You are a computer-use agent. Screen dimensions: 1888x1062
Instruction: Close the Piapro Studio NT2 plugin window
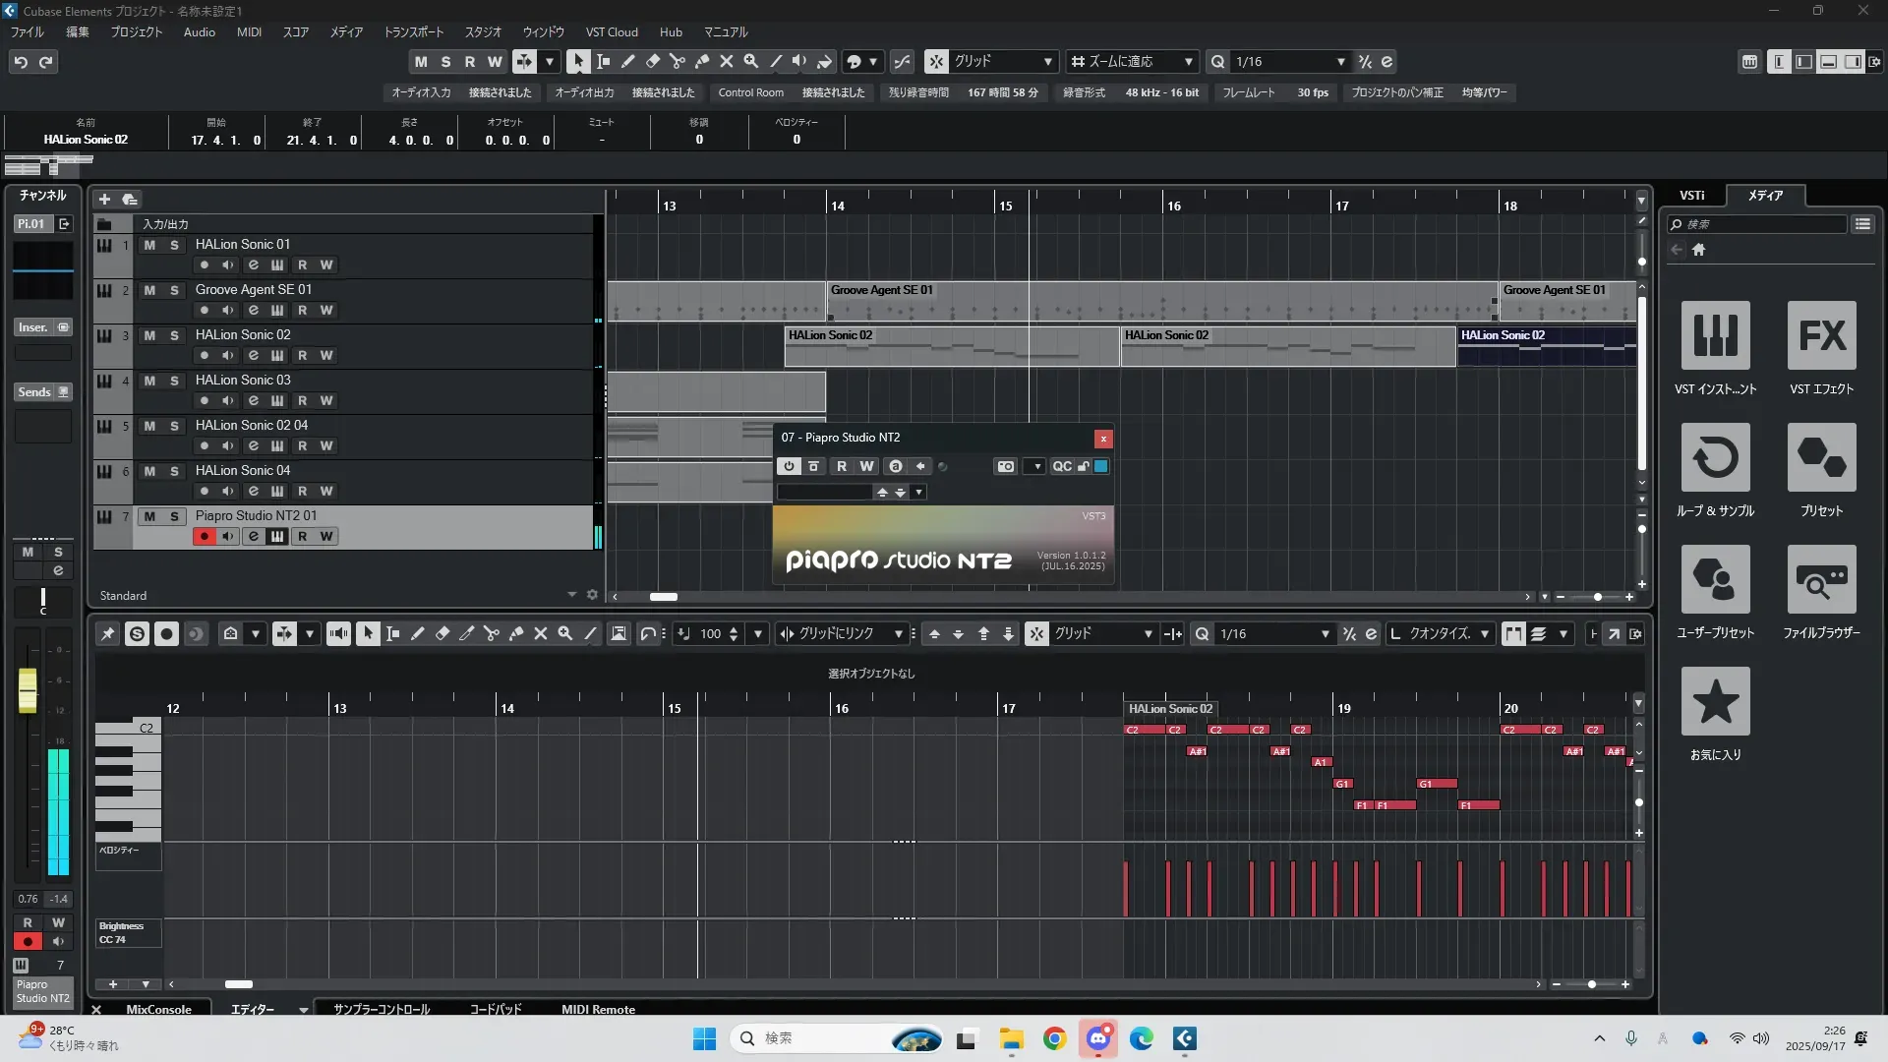[x=1103, y=439]
